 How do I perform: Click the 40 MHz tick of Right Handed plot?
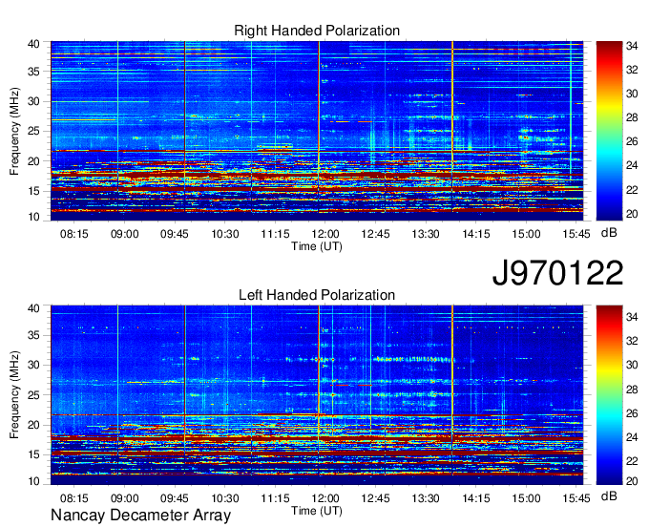(x=33, y=44)
